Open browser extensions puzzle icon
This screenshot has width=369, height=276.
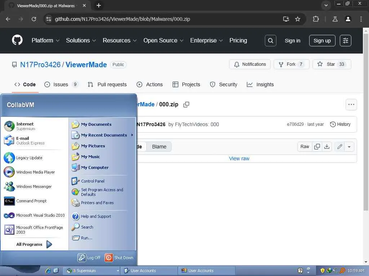pyautogui.click(x=316, y=19)
